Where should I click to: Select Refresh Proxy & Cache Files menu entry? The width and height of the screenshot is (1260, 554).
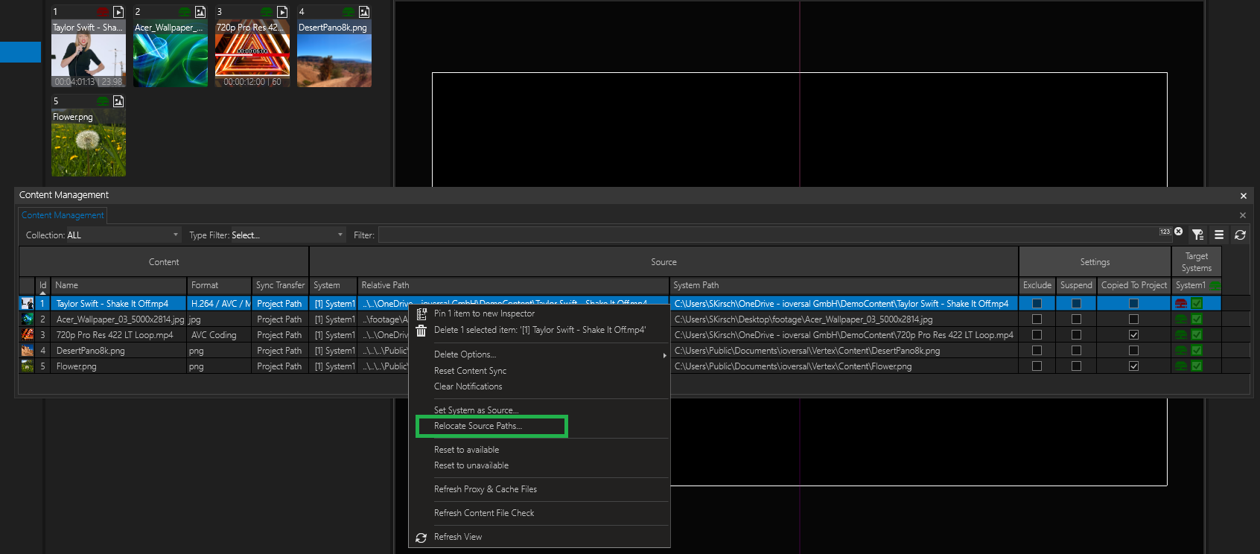pyautogui.click(x=486, y=489)
